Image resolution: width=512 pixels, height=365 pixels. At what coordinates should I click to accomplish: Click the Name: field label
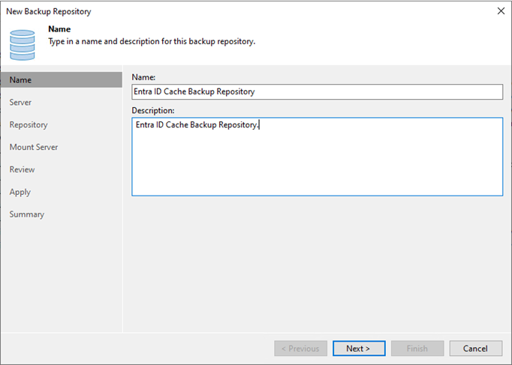[143, 77]
